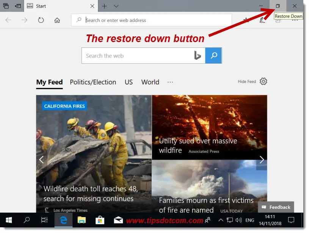Open Microsoft Store from the taskbar
The image size is (309, 233).
tap(100, 220)
